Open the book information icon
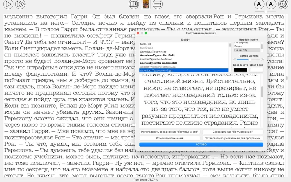 [134, 4]
